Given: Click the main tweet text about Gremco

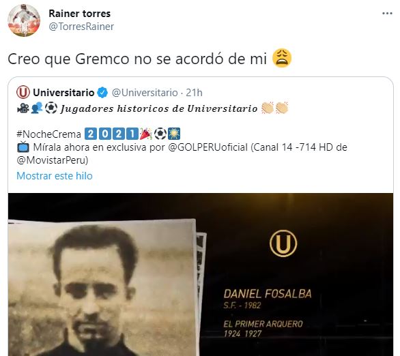Looking at the screenshot, I should tap(137, 59).
